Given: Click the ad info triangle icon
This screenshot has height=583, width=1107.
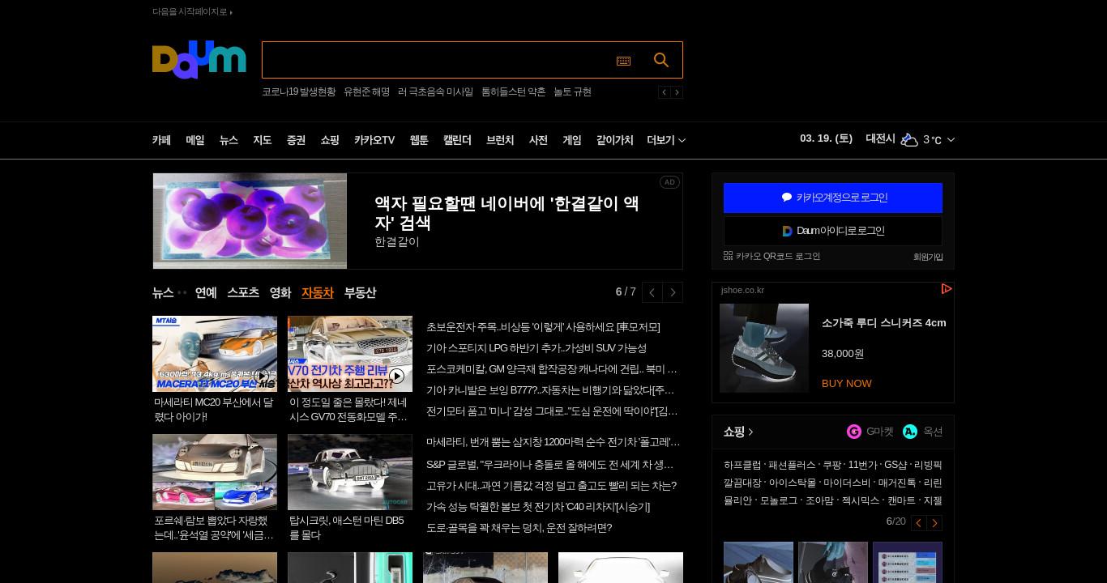Looking at the screenshot, I should point(946,289).
